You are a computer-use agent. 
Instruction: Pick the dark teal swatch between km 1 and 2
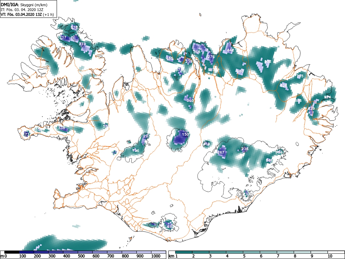[x=184, y=252]
